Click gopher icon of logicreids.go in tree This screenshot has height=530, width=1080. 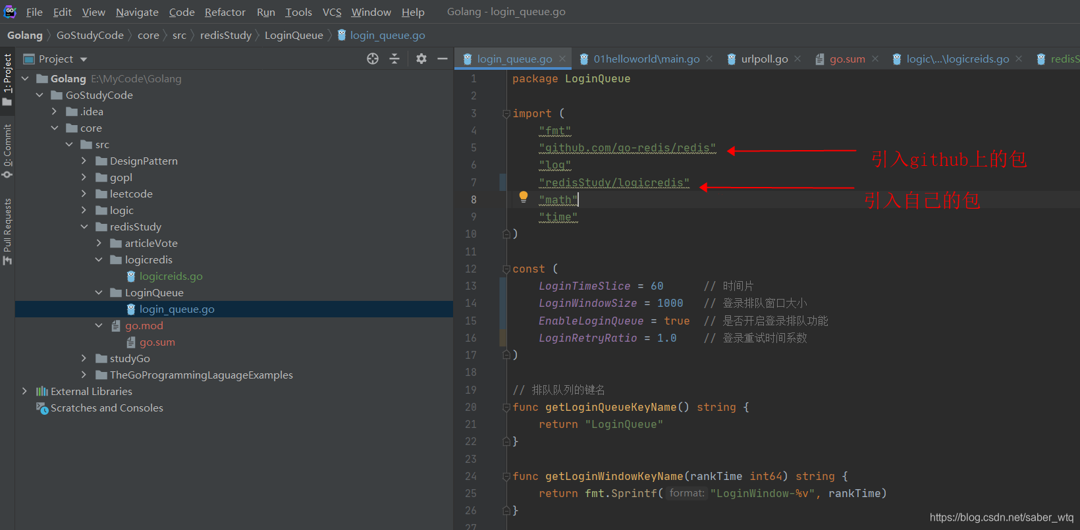tap(131, 276)
